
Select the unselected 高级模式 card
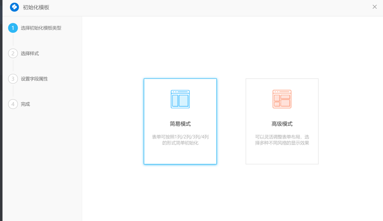[x=282, y=155]
